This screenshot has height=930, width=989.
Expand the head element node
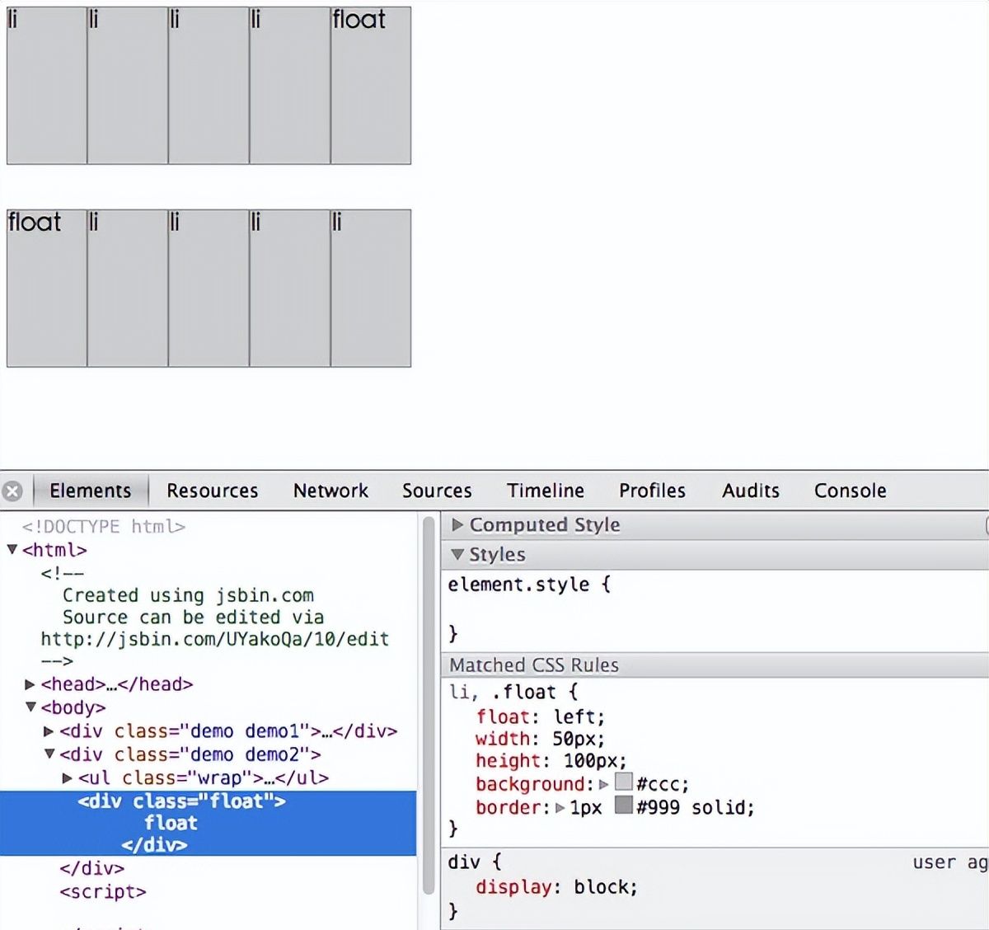30,684
